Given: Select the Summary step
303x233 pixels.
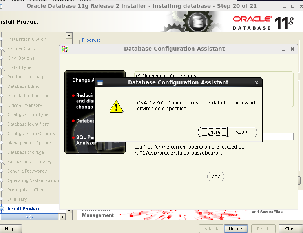Looking at the screenshot, I should 17,199.
